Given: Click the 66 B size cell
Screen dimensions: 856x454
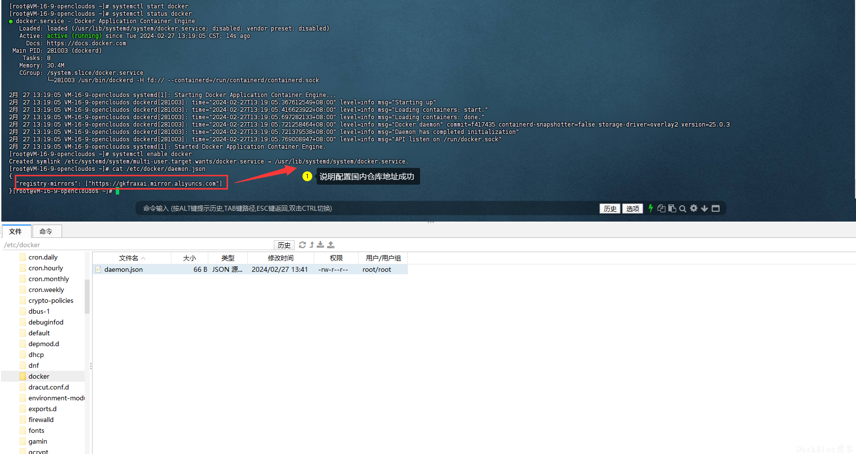Looking at the screenshot, I should coord(200,269).
